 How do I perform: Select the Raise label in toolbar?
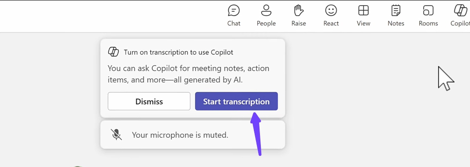[299, 23]
